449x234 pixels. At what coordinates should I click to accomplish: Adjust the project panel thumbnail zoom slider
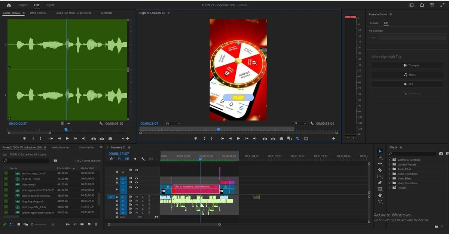pyautogui.click(x=33, y=224)
